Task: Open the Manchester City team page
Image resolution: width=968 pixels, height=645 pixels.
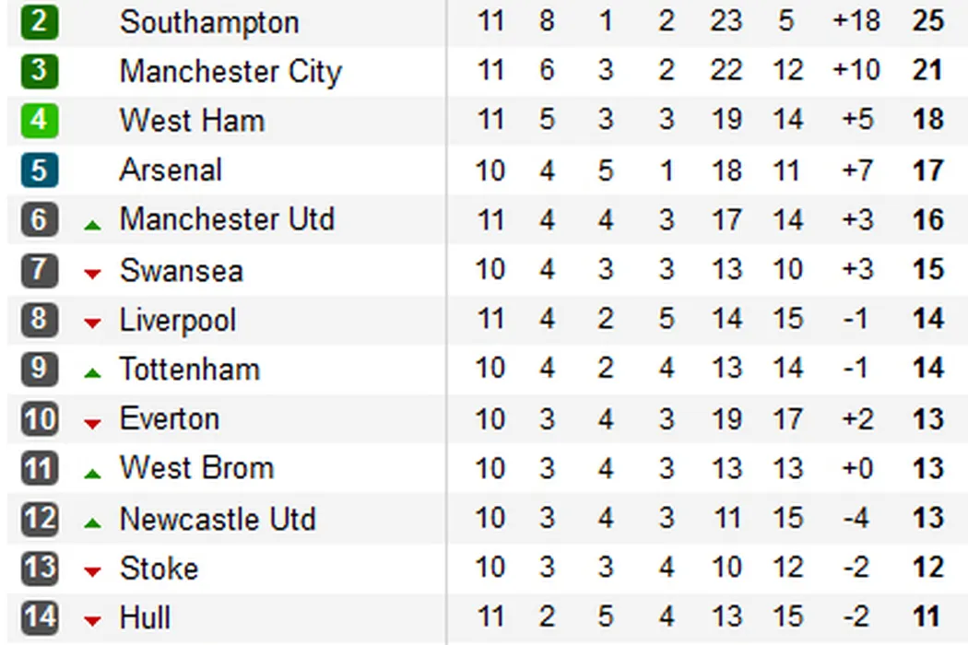Action: (230, 72)
